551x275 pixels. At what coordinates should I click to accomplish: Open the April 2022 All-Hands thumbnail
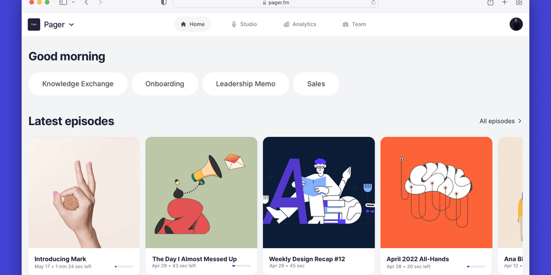click(x=436, y=192)
